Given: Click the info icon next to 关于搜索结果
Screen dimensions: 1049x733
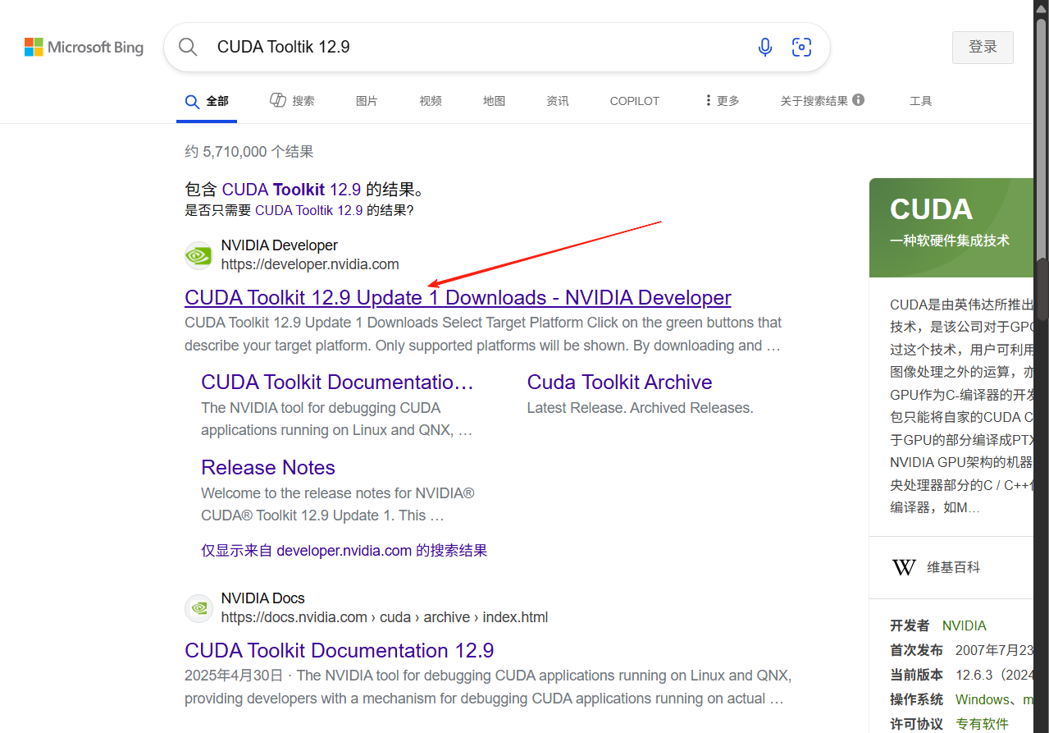Looking at the screenshot, I should tap(858, 99).
